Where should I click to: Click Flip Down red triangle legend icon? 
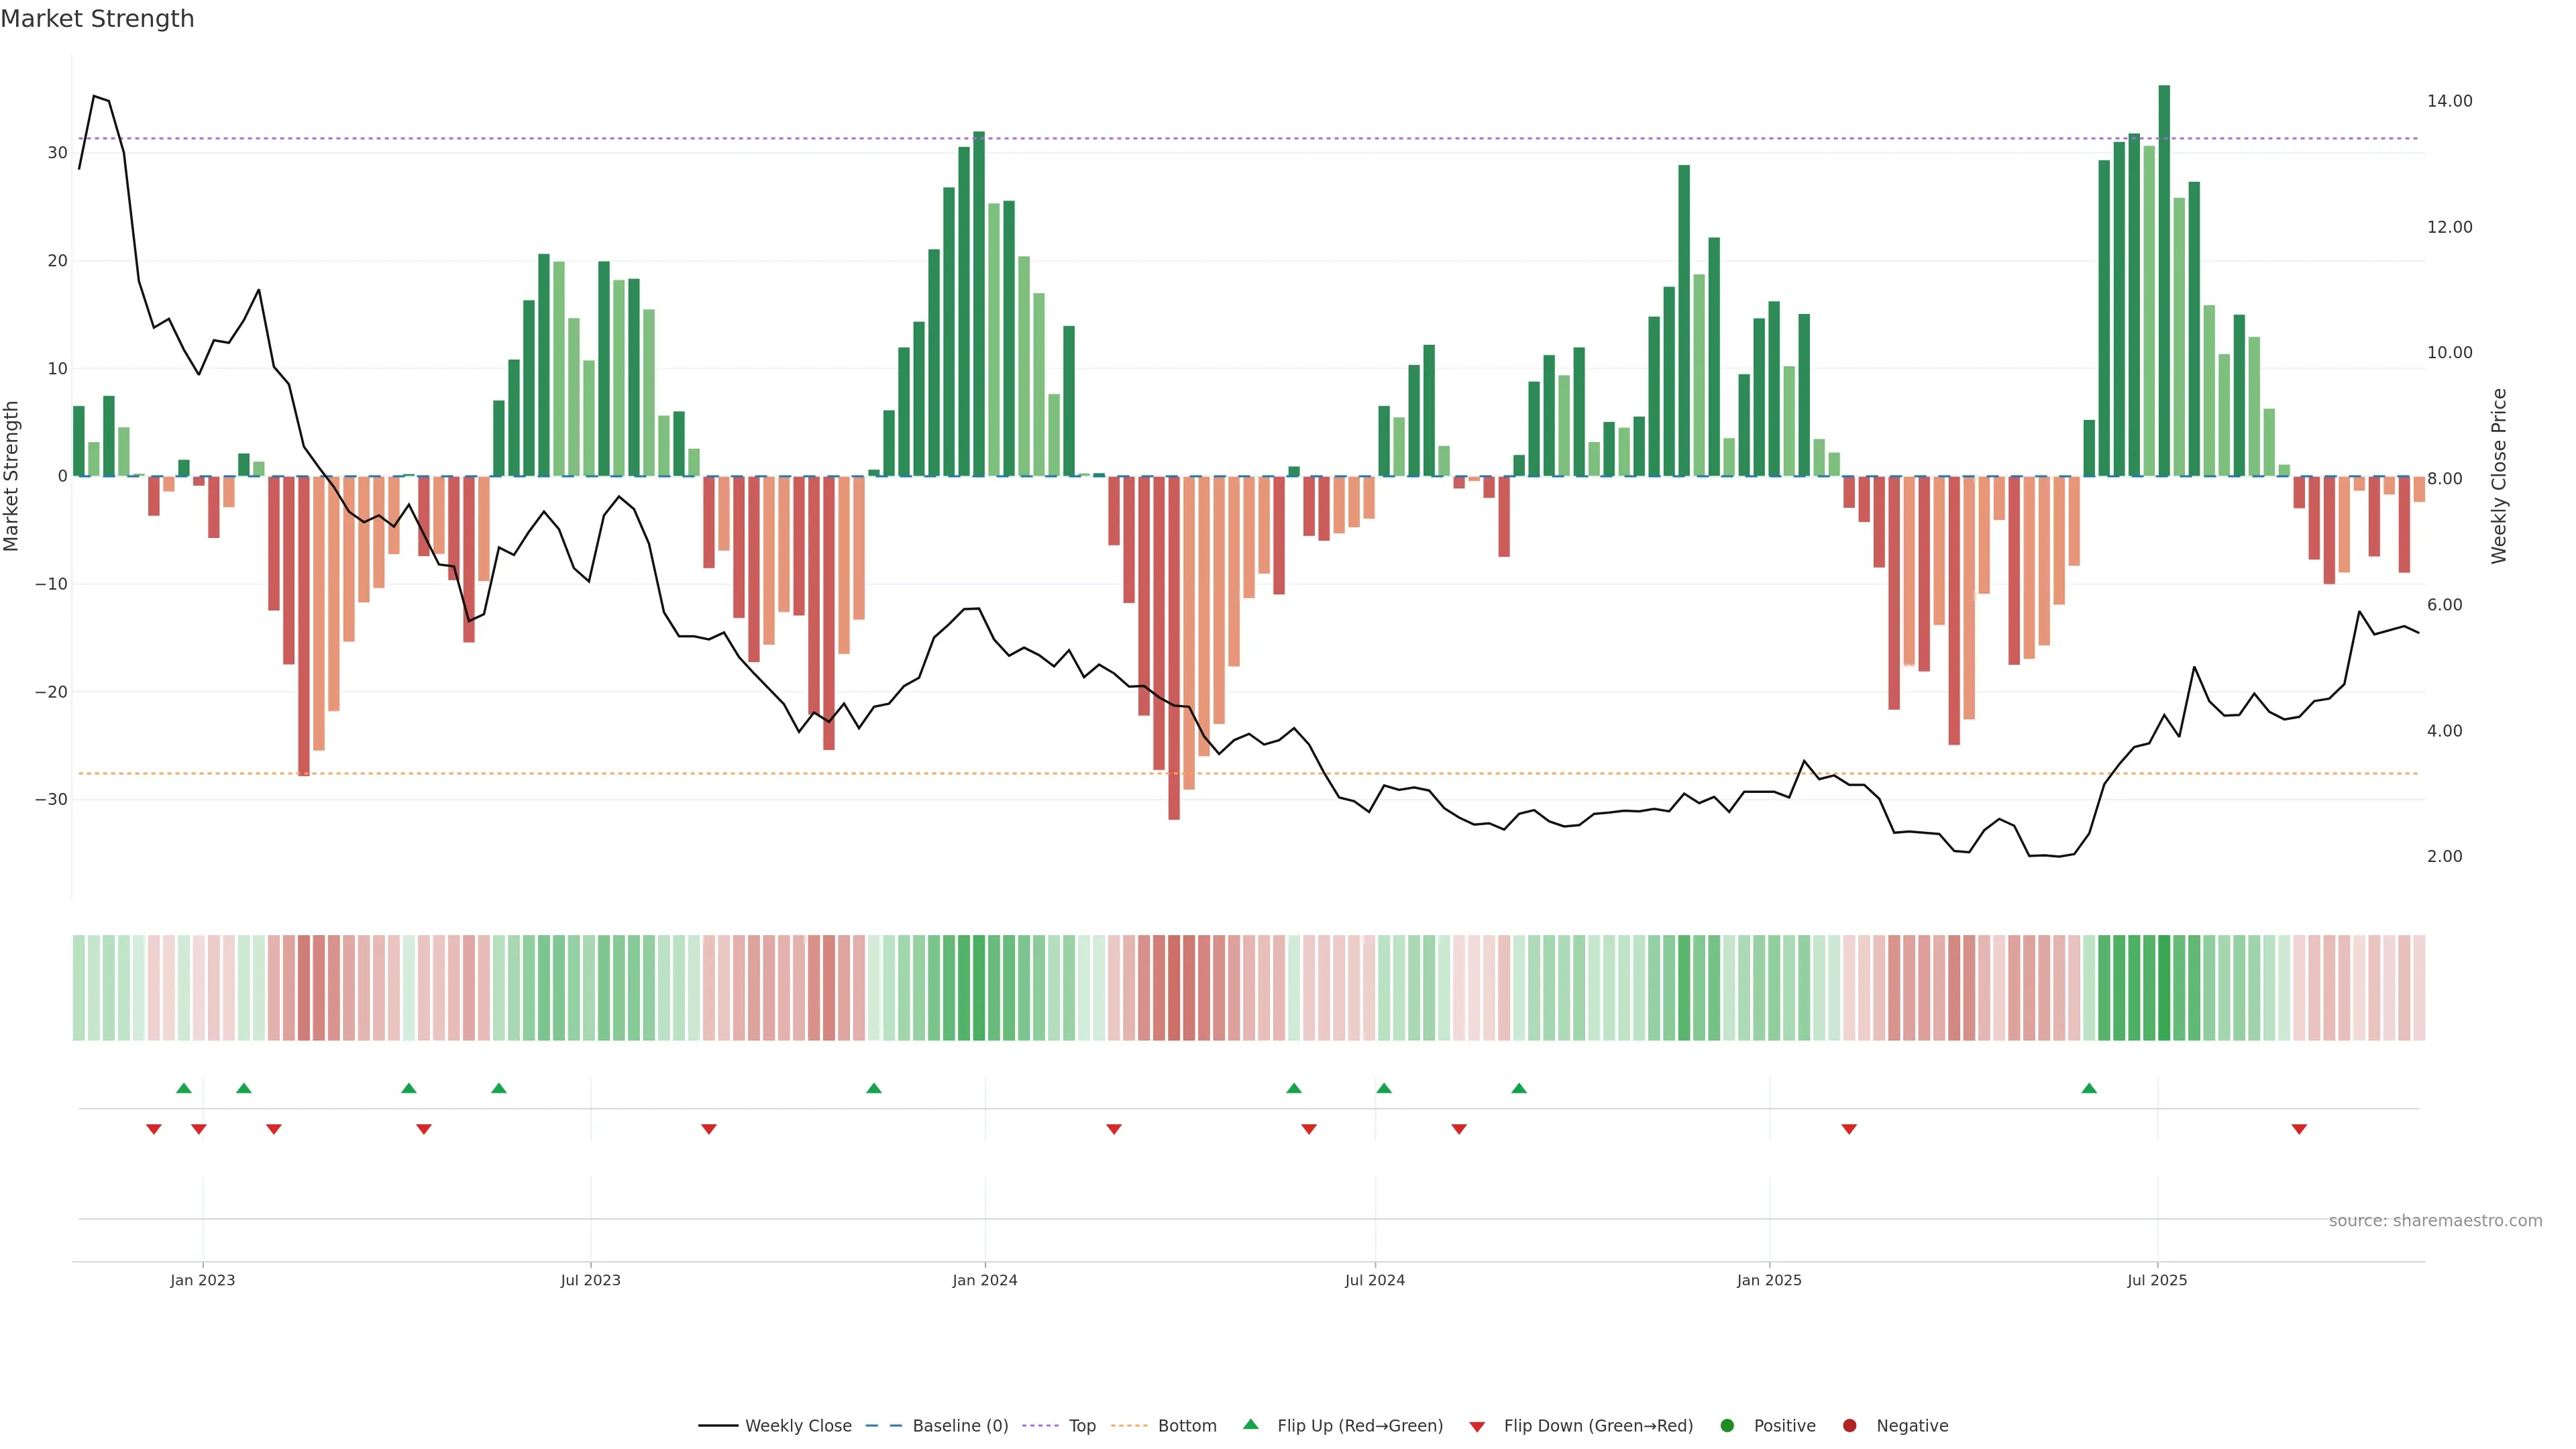click(1477, 1427)
